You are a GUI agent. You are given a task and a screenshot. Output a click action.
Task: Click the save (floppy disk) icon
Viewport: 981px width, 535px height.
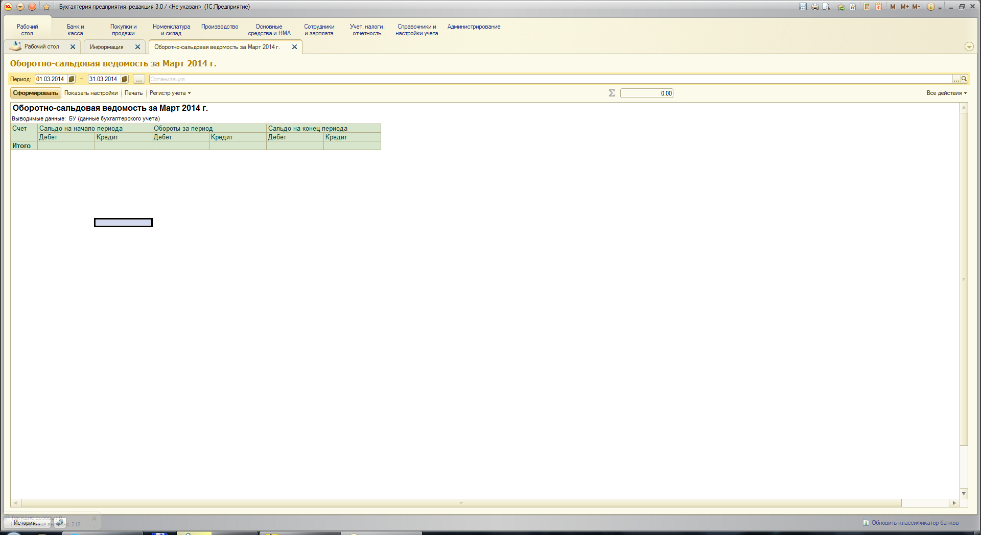pyautogui.click(x=803, y=7)
